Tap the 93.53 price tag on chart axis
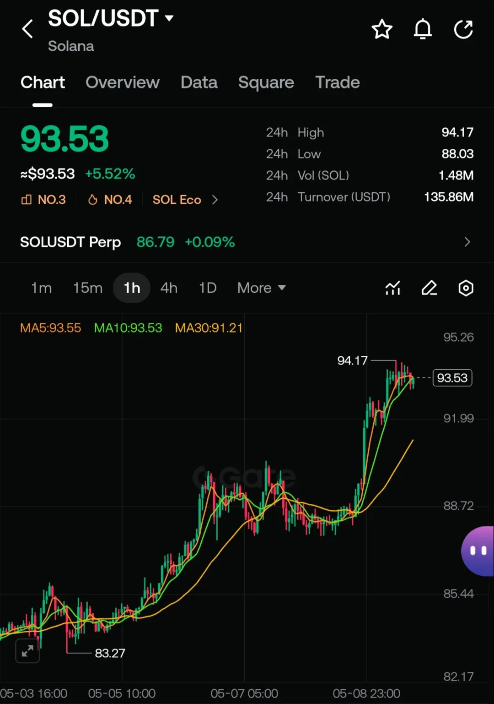 [x=452, y=378]
